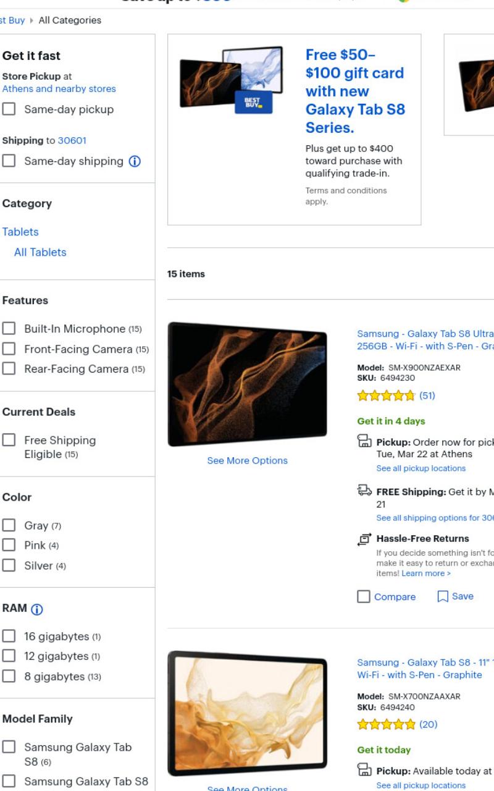Open the Tablets category link
The image size is (494, 791).
pyautogui.click(x=20, y=232)
